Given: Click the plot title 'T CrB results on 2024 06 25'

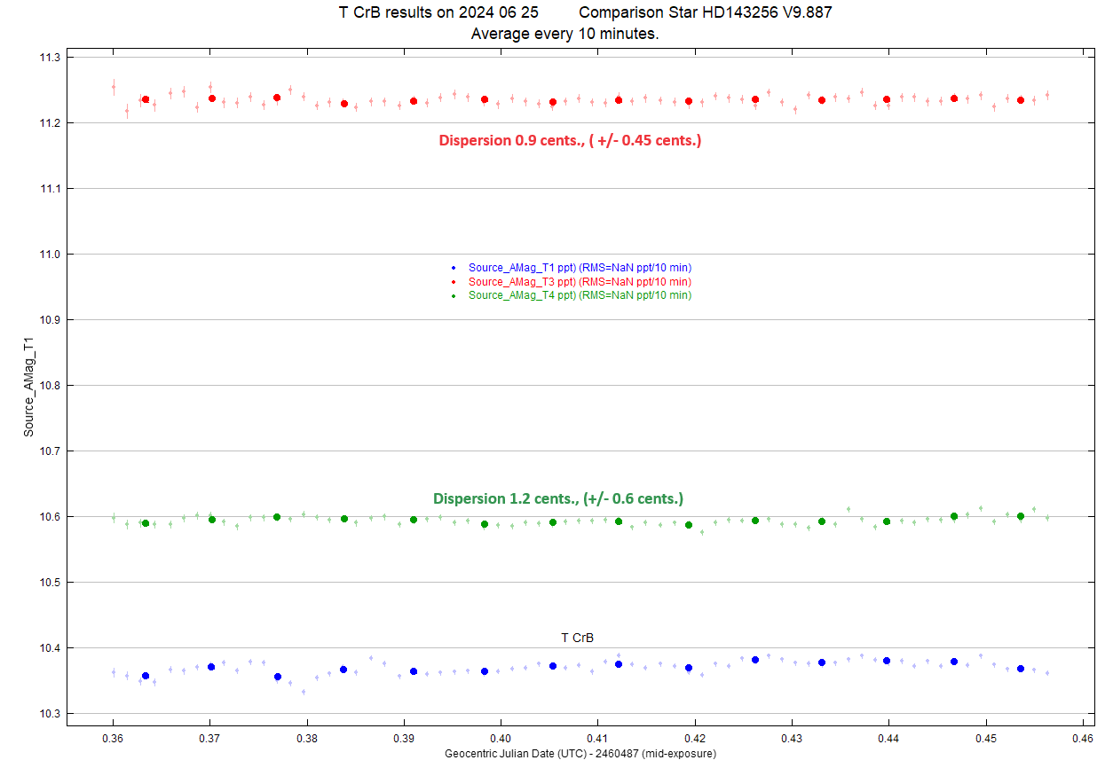Looking at the screenshot, I should 438,12.
